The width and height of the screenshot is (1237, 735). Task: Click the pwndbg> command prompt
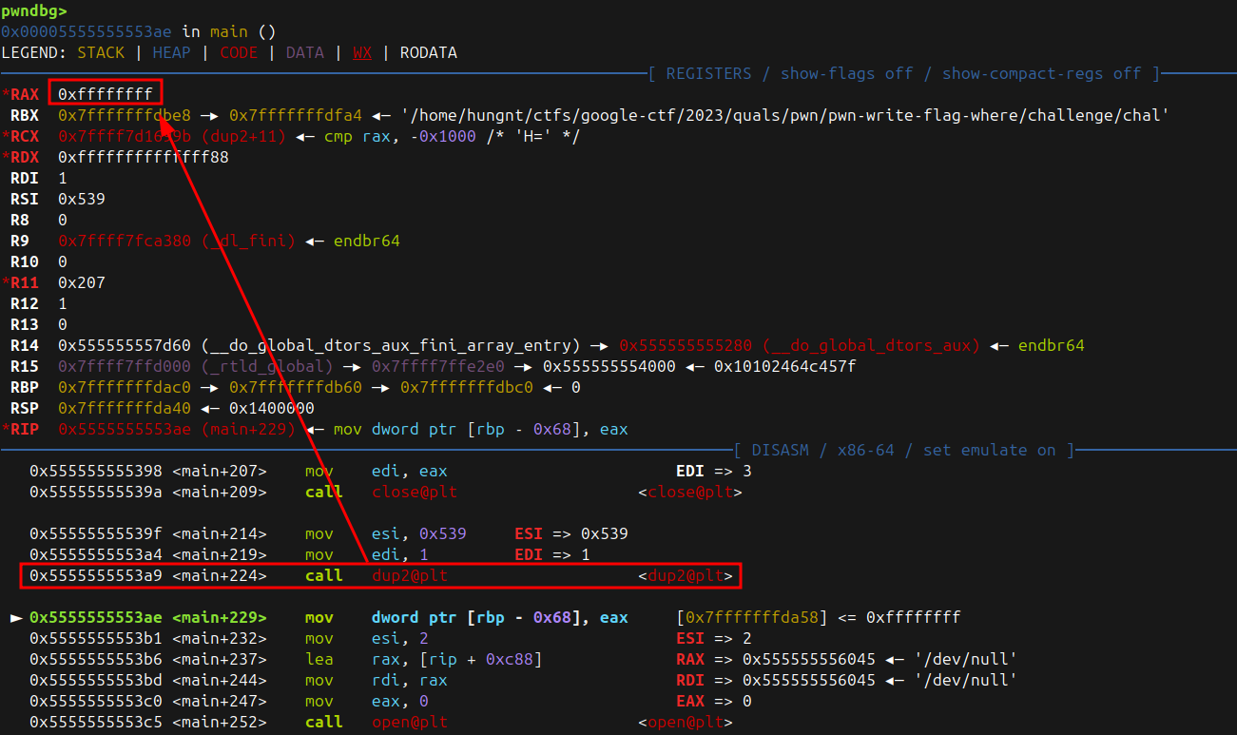coord(34,10)
